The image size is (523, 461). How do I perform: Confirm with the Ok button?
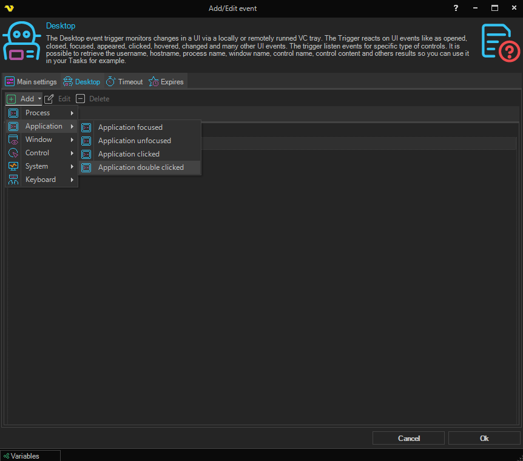(484, 438)
